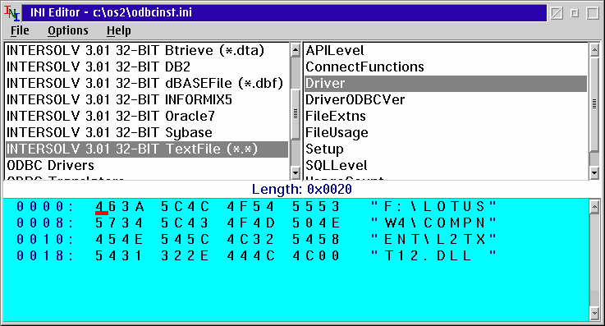
Task: Click the title bar maximize icon
Action: coord(593,13)
